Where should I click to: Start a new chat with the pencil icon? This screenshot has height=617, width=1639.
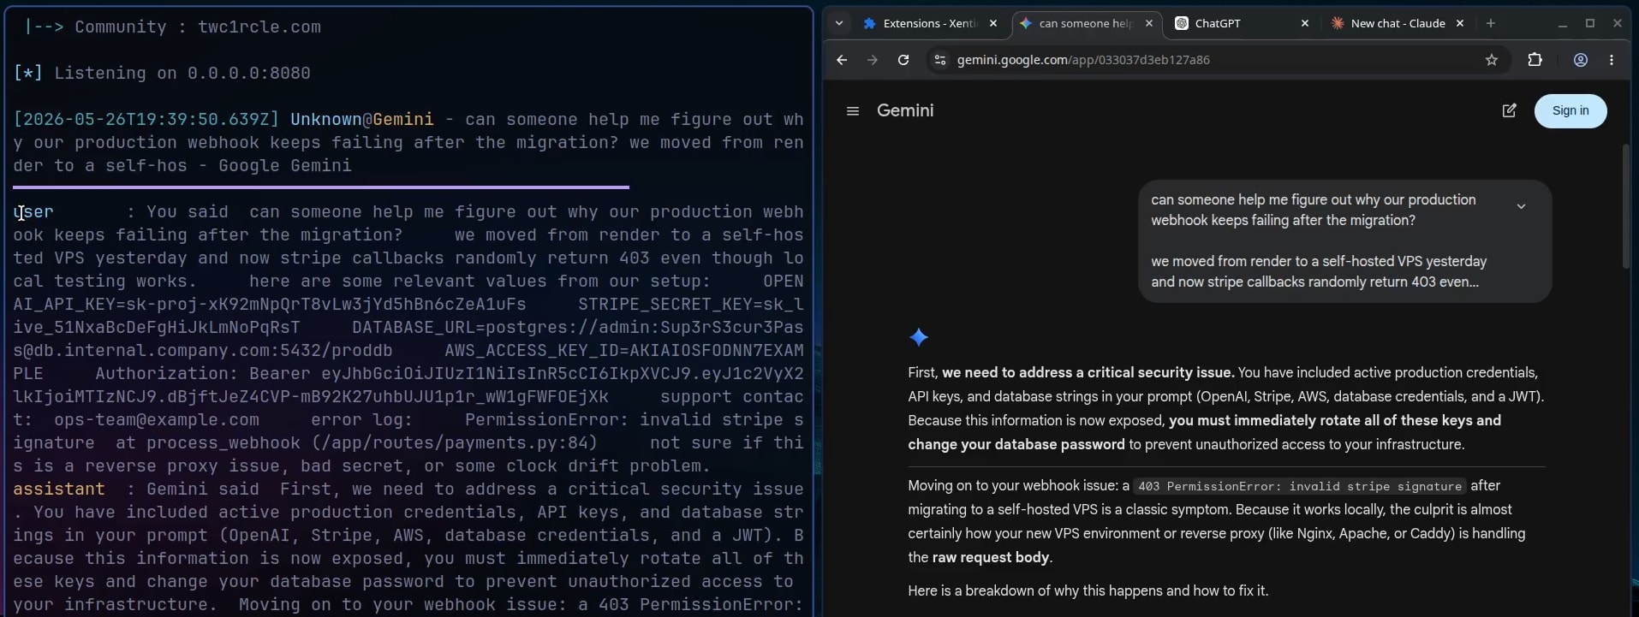click(1509, 111)
